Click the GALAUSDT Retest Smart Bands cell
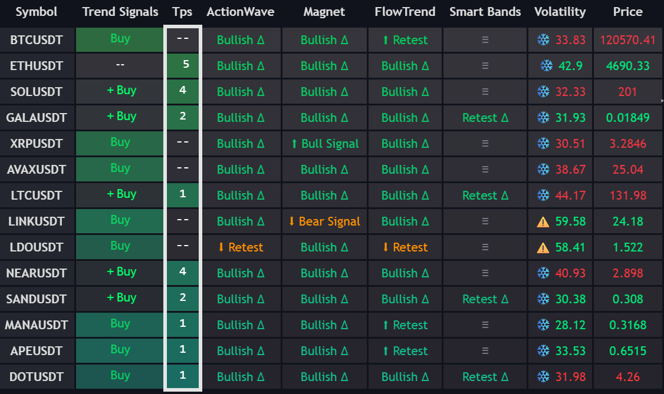The height and width of the screenshot is (394, 664). 485,118
